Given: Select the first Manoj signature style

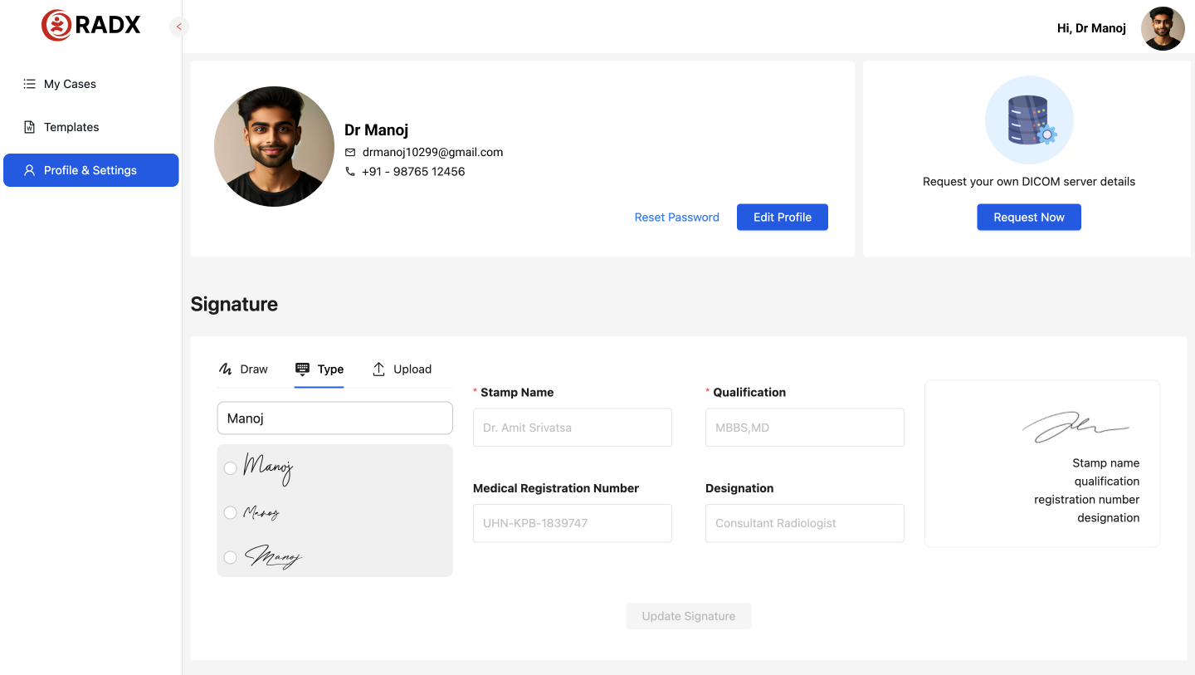Looking at the screenshot, I should [x=231, y=468].
